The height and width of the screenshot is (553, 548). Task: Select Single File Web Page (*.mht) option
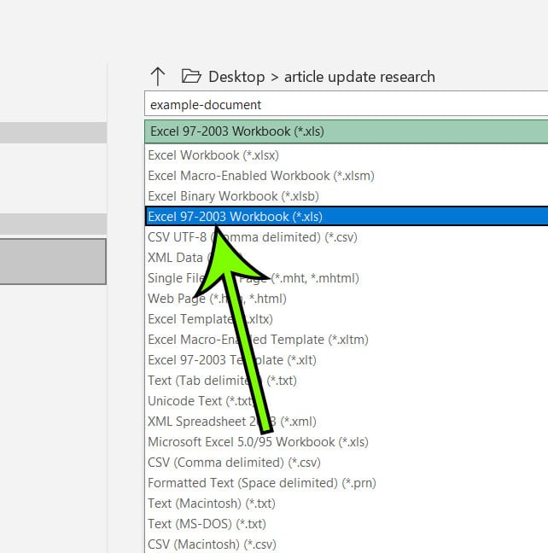pyautogui.click(x=347, y=278)
